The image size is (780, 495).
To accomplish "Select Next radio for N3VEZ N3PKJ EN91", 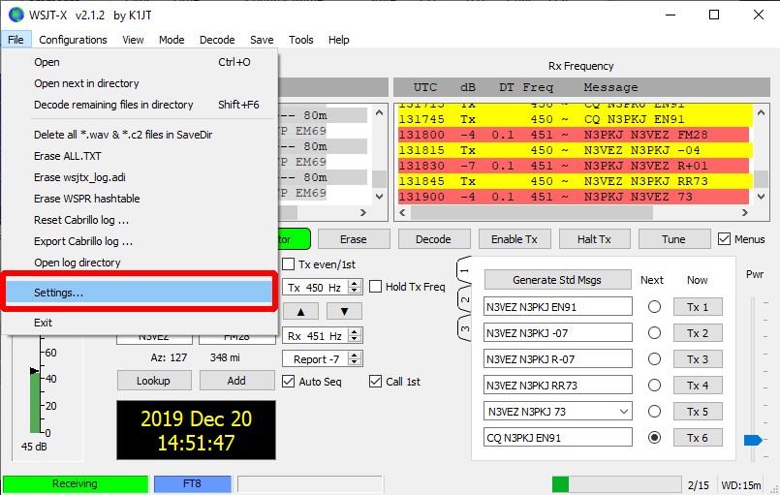I will 655,307.
